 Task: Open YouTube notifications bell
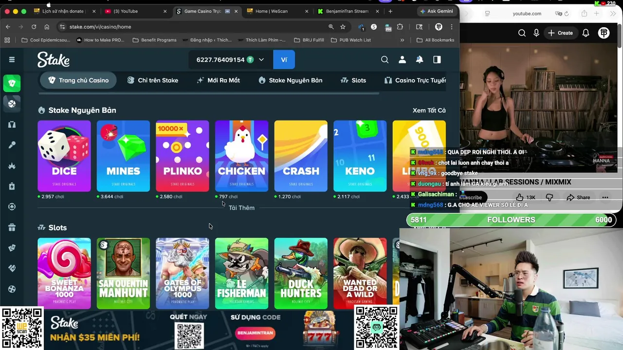coord(586,33)
